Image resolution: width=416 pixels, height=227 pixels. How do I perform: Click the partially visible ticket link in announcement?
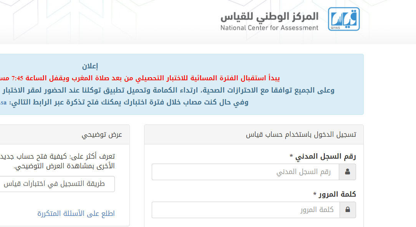[3, 103]
